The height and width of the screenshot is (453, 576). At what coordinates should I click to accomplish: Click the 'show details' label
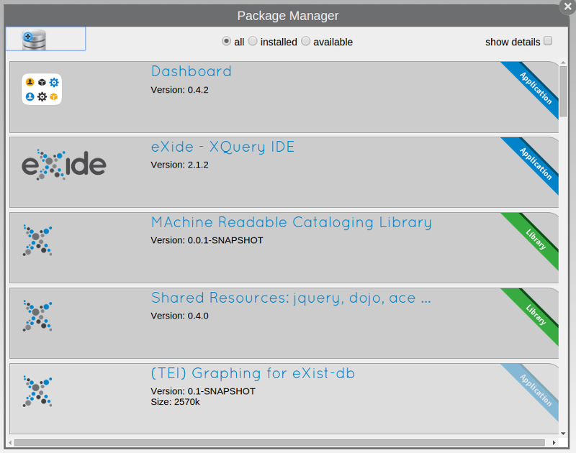click(513, 42)
